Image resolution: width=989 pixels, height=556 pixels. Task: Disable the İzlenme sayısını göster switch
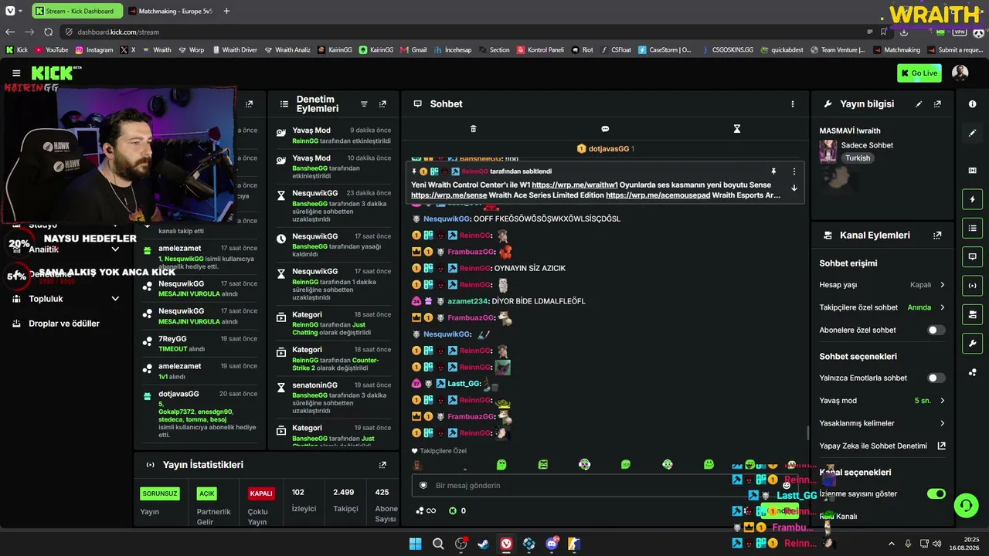coord(936,494)
